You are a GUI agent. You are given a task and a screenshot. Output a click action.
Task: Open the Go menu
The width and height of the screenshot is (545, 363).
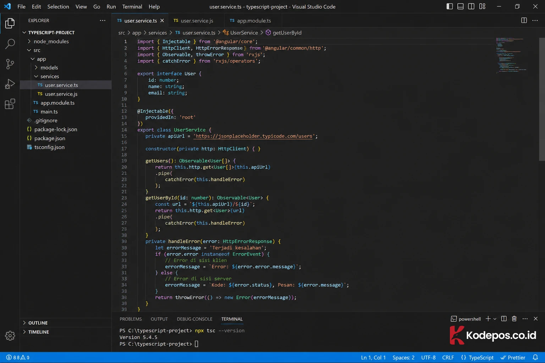97,6
